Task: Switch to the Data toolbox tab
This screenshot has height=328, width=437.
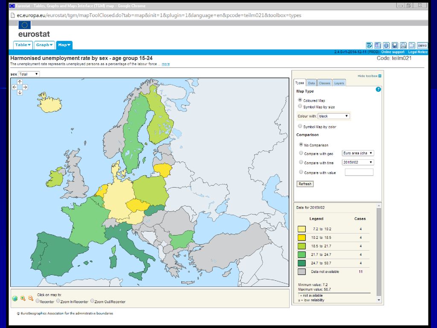Action: coord(312,83)
